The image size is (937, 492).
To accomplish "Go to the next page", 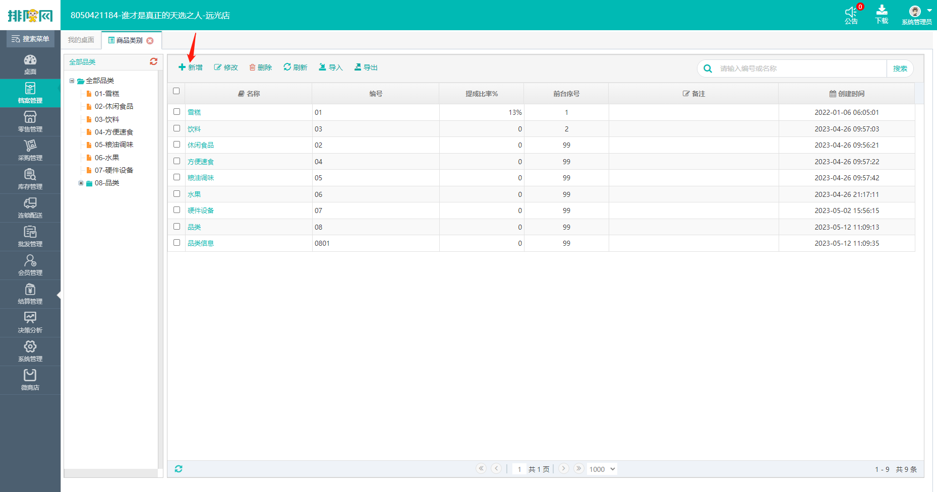I will coord(564,468).
